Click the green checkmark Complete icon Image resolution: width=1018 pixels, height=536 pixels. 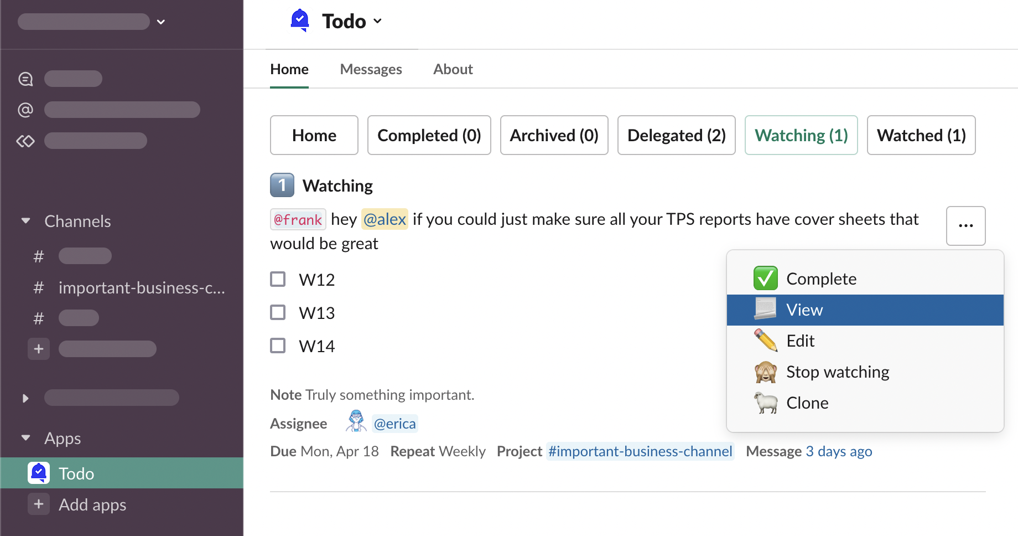[x=765, y=279]
